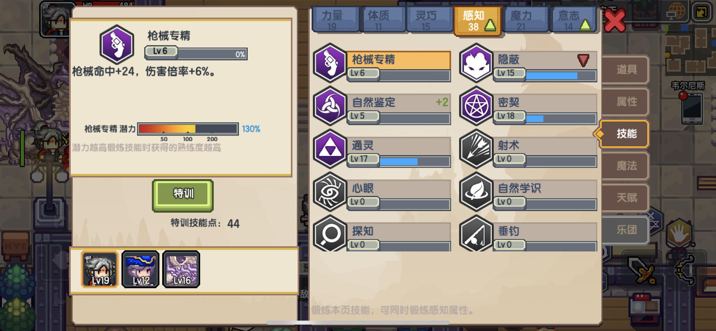Select the 枪械专精 revolver skill icon in the skill list
This screenshot has width=716, height=331.
click(330, 63)
